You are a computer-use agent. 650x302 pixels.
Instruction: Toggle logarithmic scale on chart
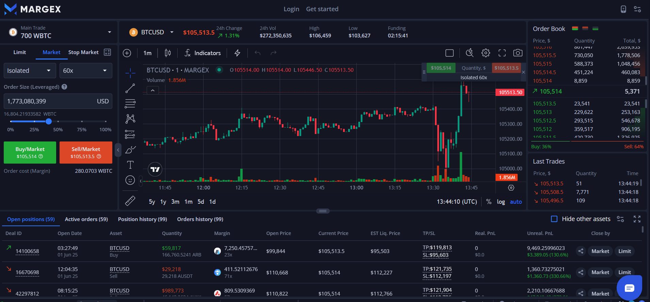point(501,202)
